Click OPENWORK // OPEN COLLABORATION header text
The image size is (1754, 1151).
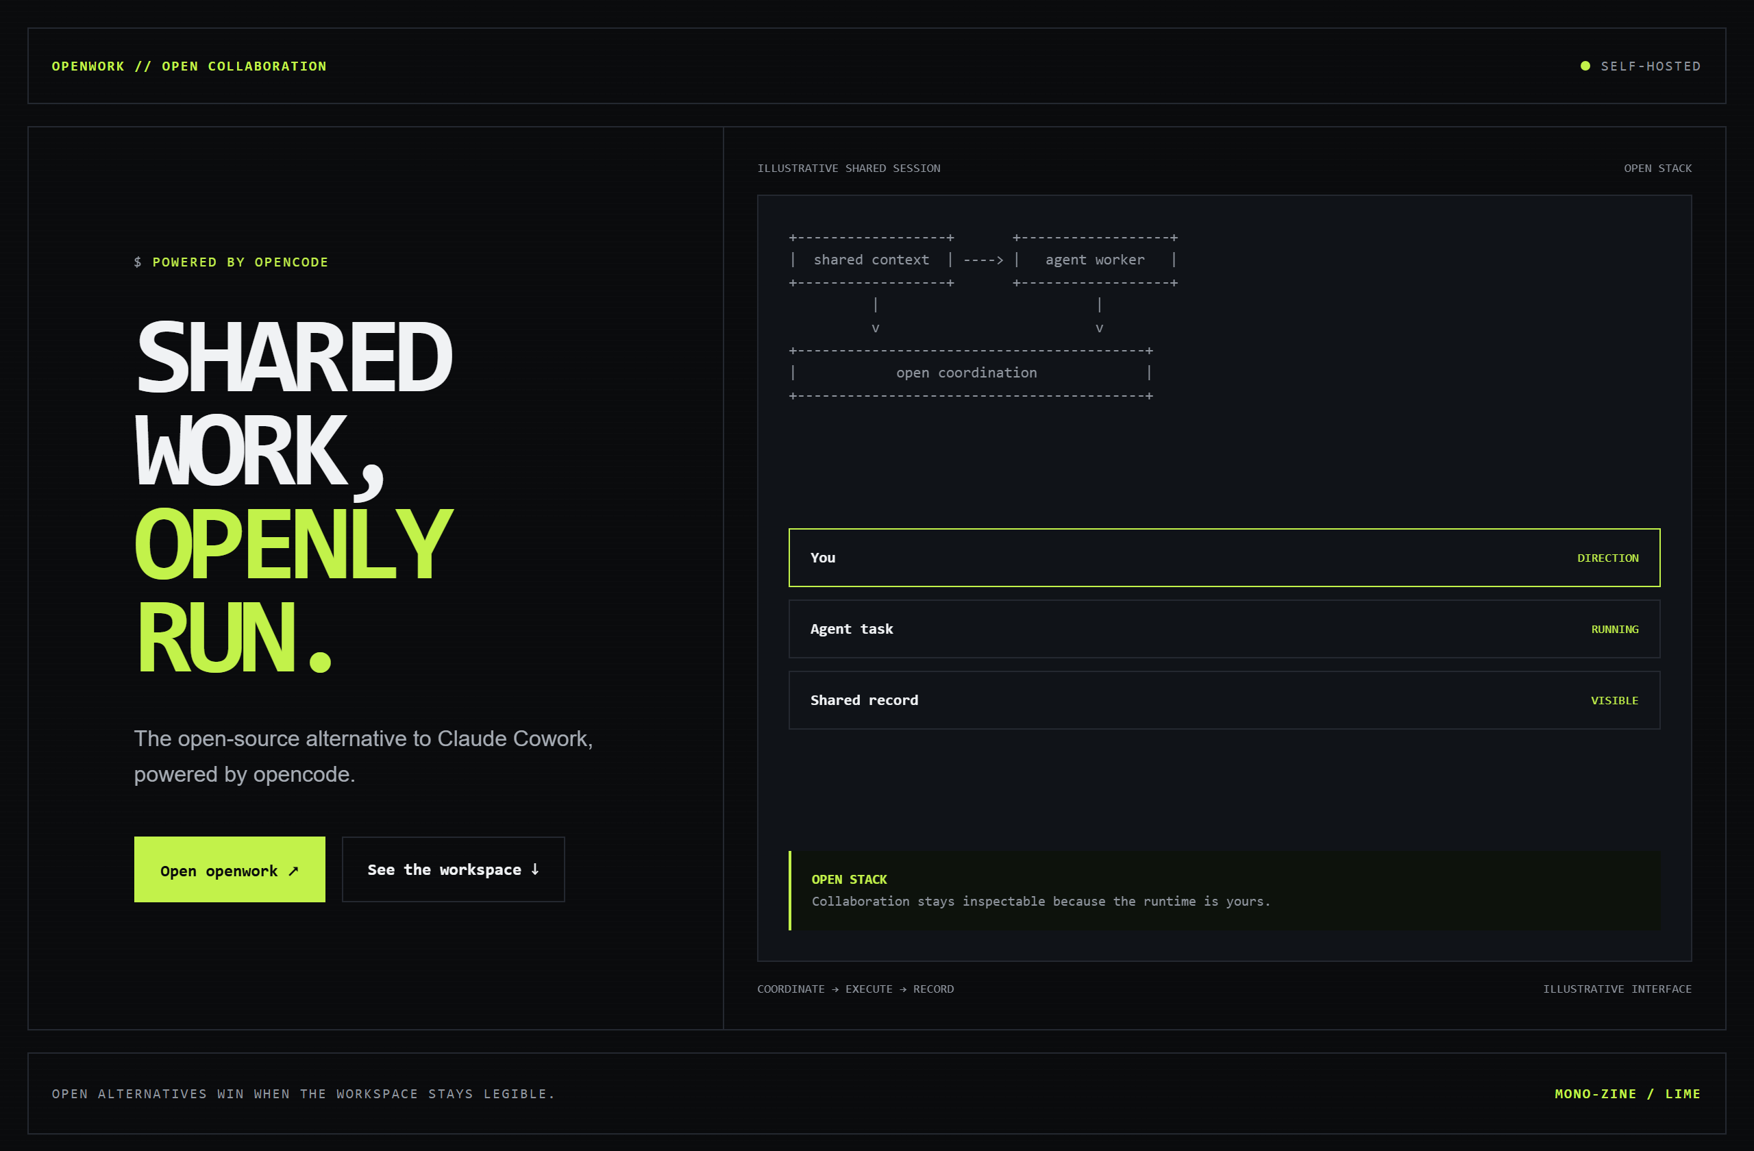click(x=189, y=66)
